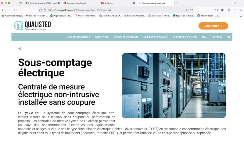Open the extensions puzzle icon
The image size is (244, 154).
(x=229, y=10)
